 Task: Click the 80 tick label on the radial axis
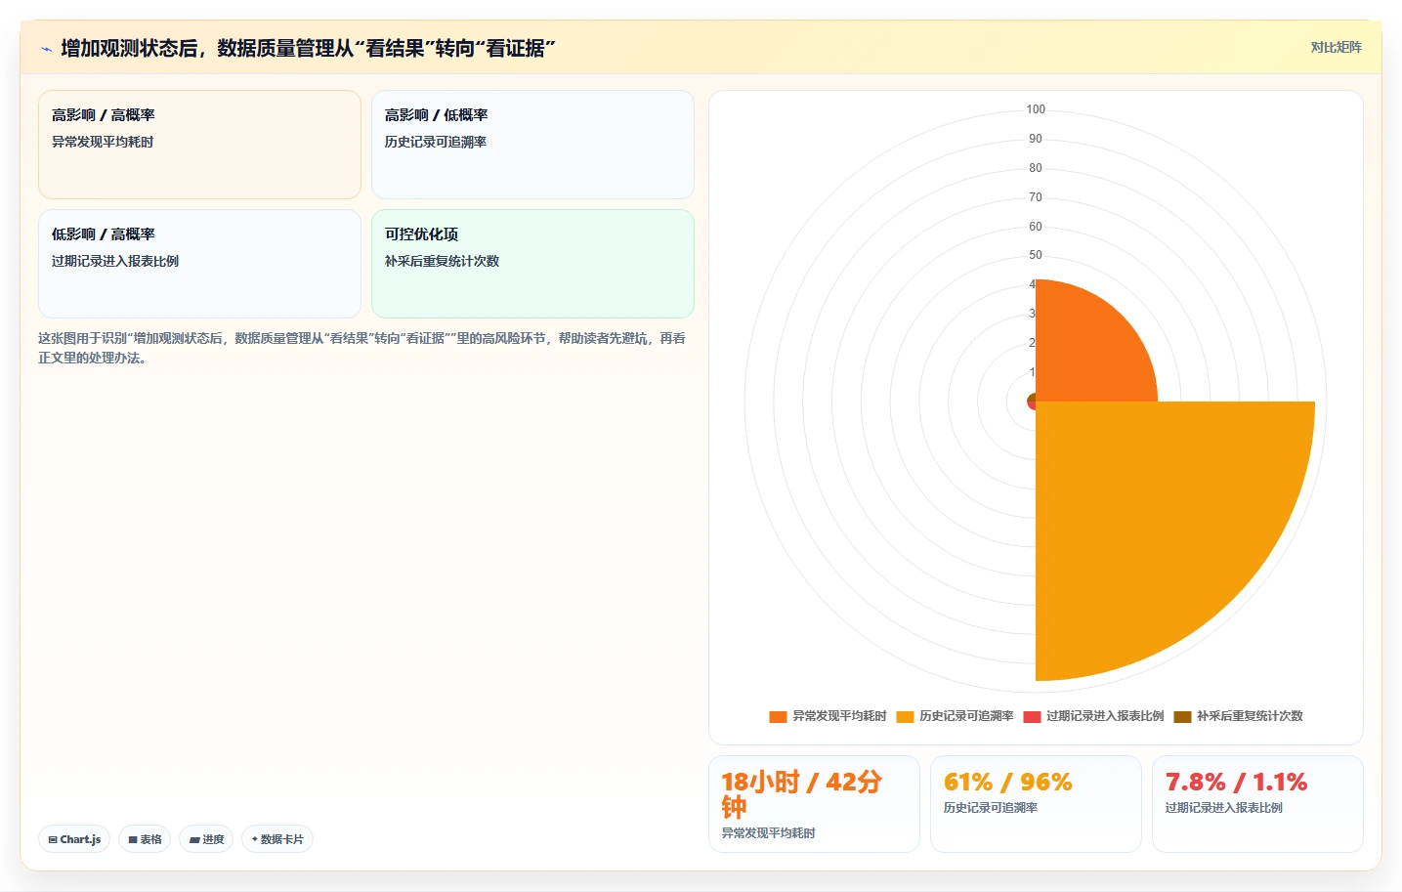tap(1036, 168)
